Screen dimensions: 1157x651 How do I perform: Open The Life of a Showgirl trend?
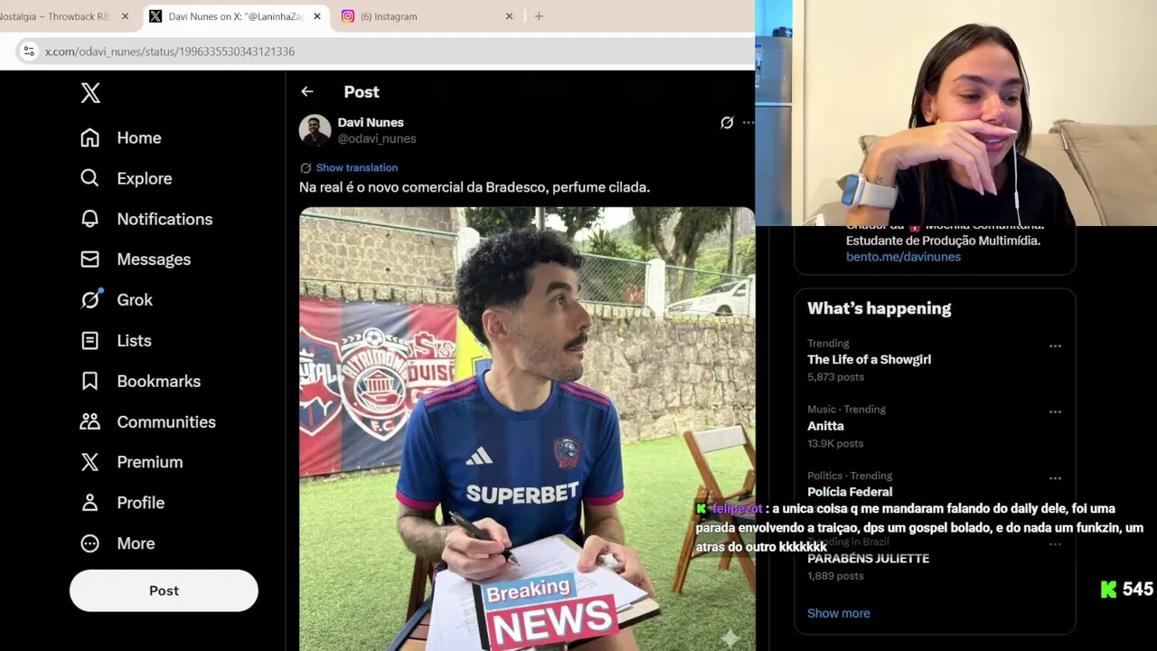(869, 359)
